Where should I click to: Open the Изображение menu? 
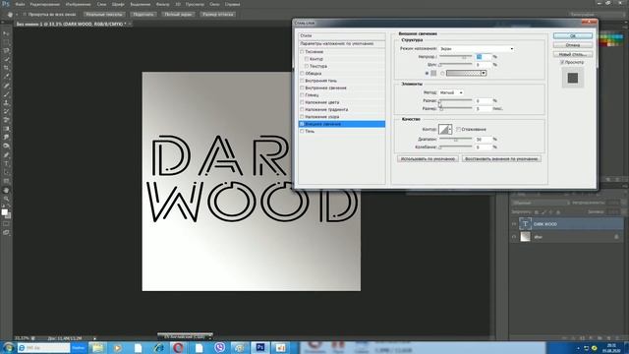point(79,4)
